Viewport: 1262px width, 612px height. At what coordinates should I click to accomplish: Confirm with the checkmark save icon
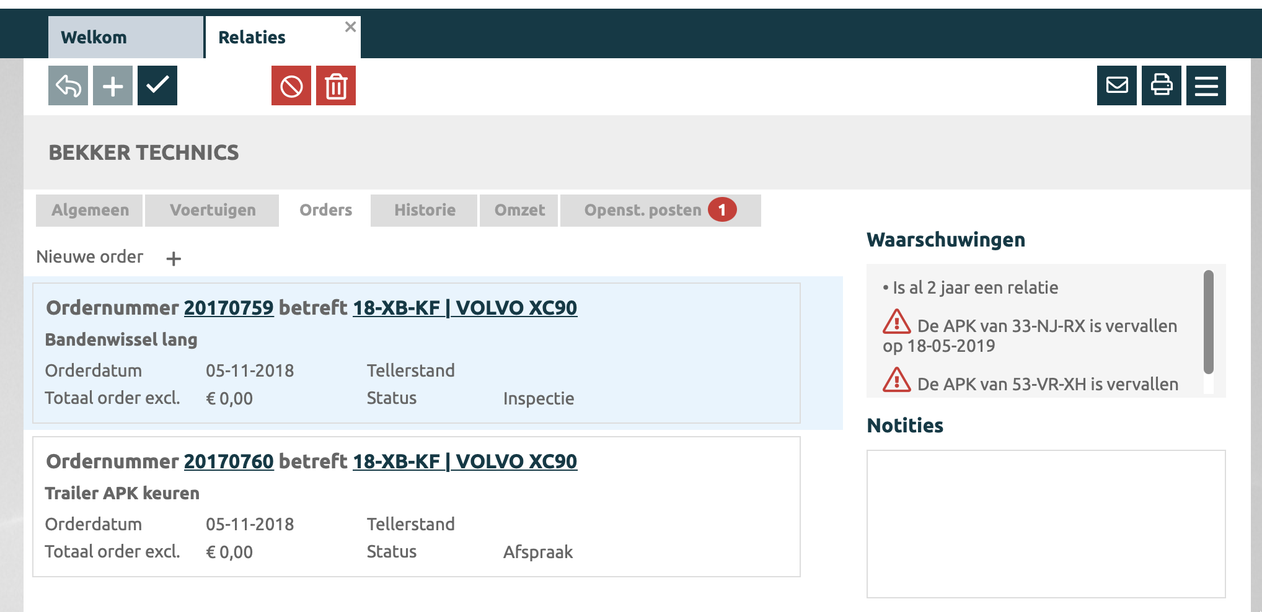pos(157,85)
